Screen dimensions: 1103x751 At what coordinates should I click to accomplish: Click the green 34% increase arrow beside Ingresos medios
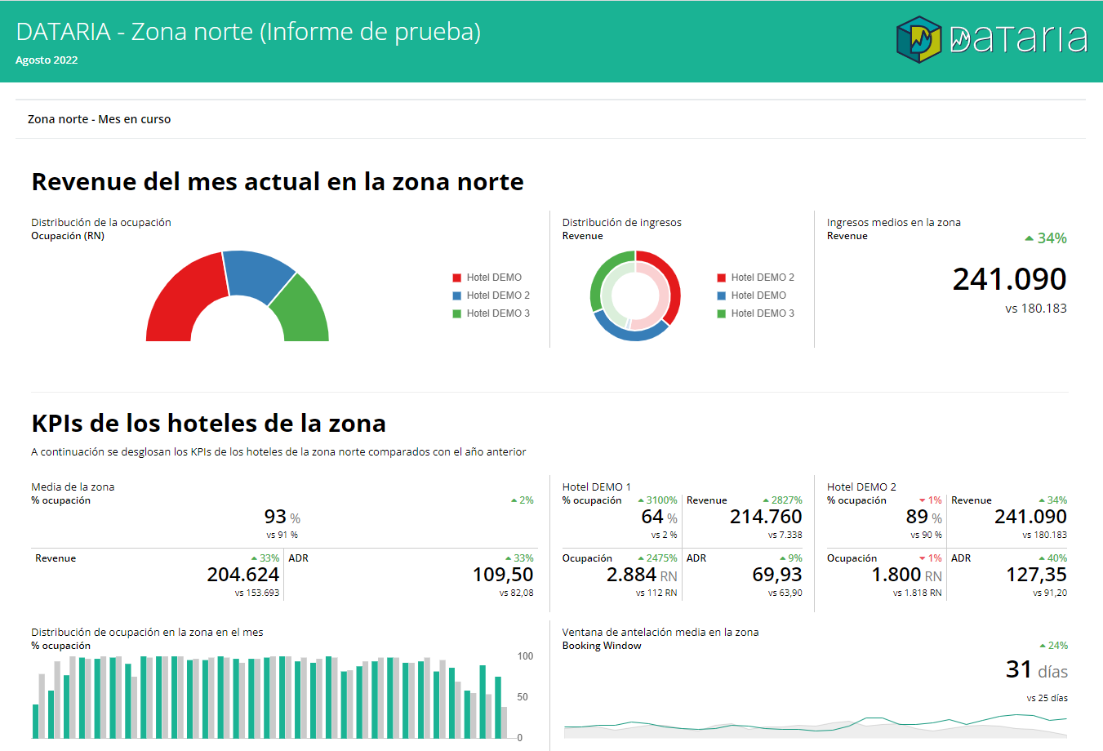[x=1030, y=238]
